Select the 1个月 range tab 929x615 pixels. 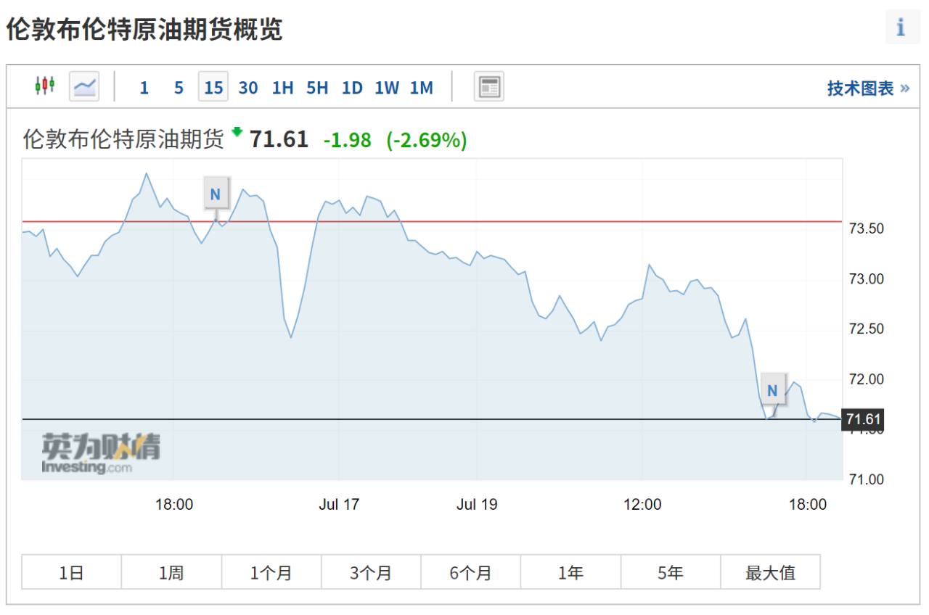coord(271,572)
